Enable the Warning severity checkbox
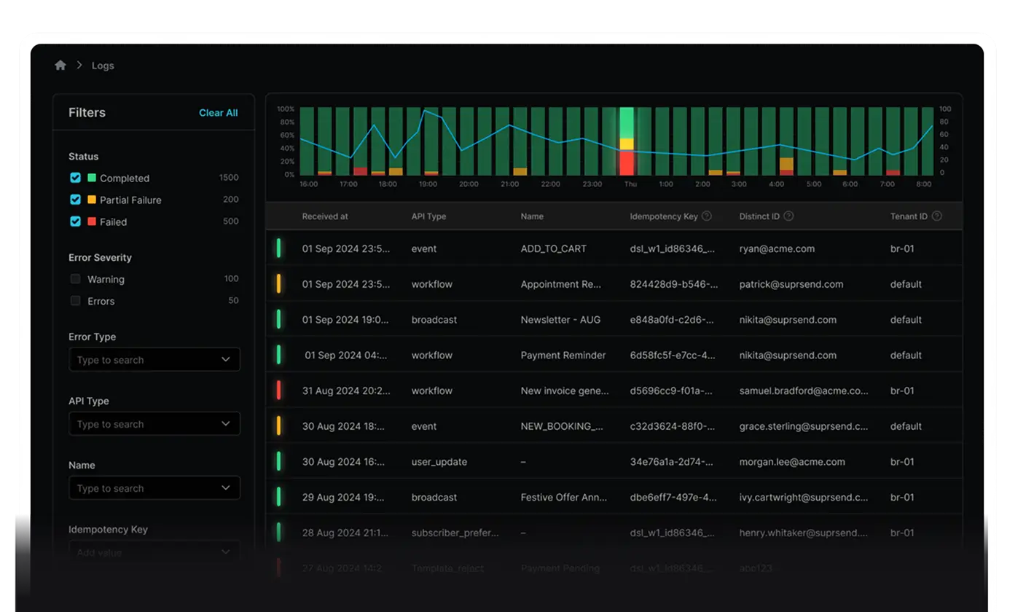This screenshot has width=1034, height=612. click(75, 279)
